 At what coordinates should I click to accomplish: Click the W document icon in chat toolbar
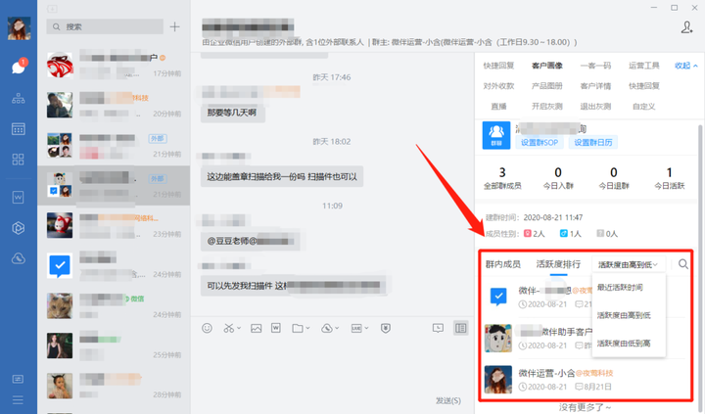(276, 328)
